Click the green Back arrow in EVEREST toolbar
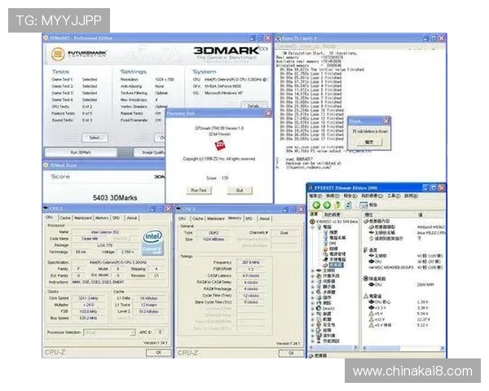The image size is (489, 391). click(x=316, y=204)
